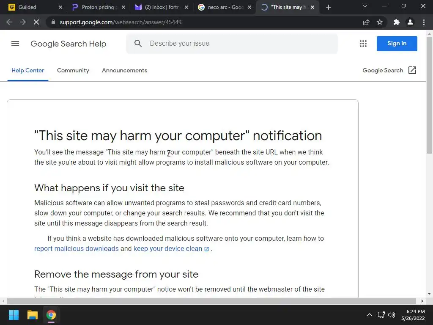Close the Guilded tab
The height and width of the screenshot is (325, 433).
pos(60,7)
